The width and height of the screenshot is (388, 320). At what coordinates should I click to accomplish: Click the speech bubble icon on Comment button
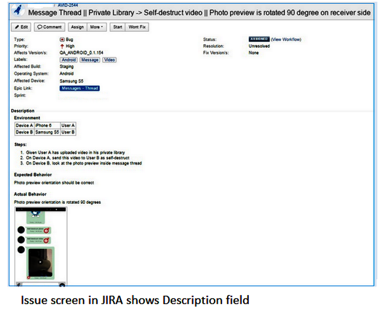[40, 27]
